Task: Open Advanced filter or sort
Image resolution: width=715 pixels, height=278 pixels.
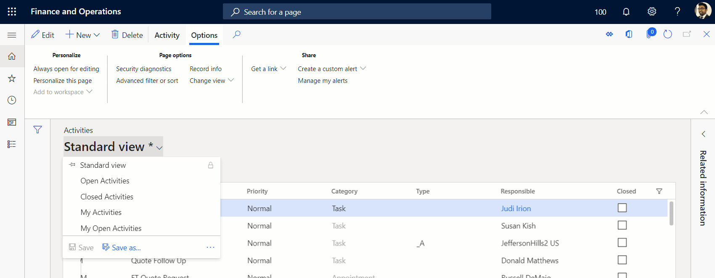Action: tap(147, 81)
